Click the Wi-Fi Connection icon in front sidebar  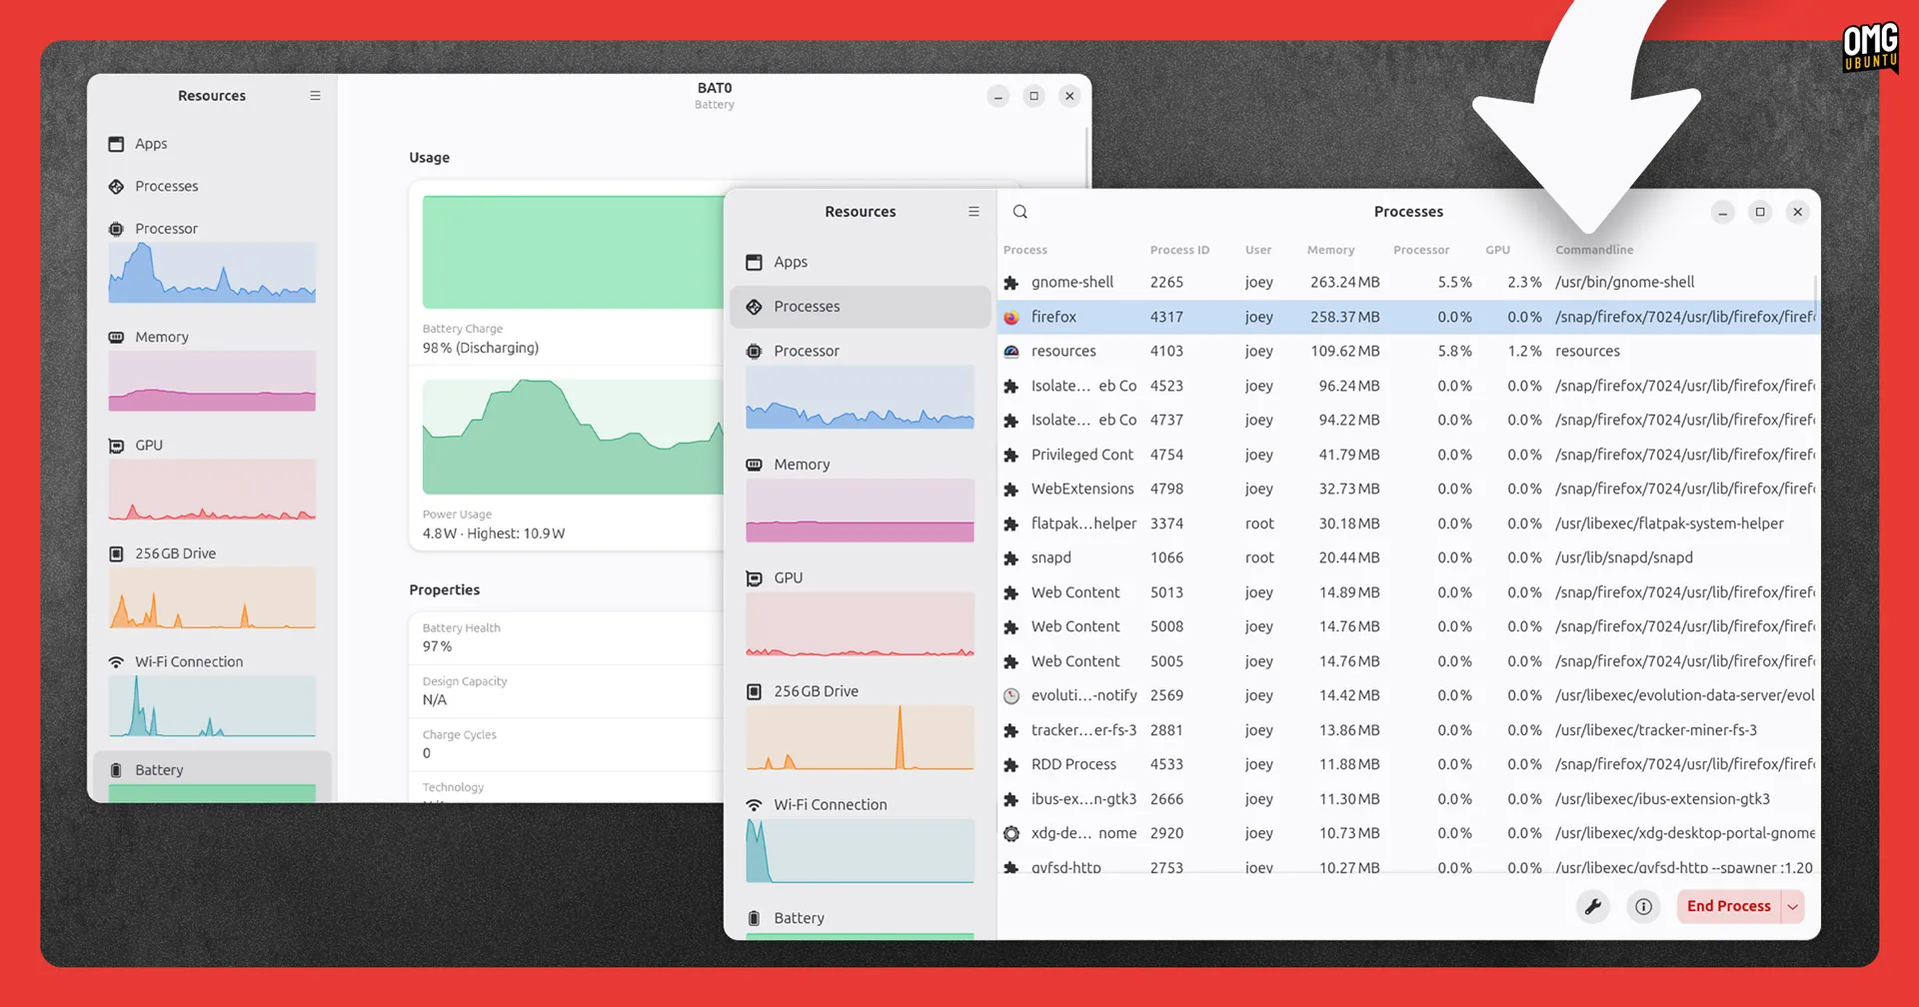coord(755,805)
